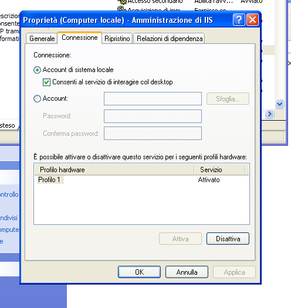The width and height of the screenshot is (291, 308).
Task: Click the scroll-down arrow in services list
Action: pyautogui.click(x=279, y=104)
